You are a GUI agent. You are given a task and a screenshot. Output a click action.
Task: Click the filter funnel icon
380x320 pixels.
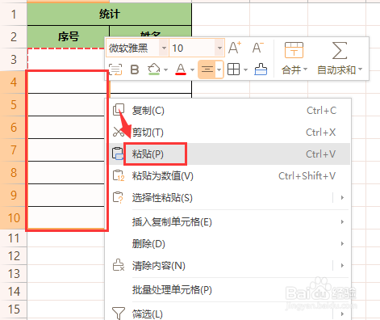pyautogui.click(x=119, y=314)
